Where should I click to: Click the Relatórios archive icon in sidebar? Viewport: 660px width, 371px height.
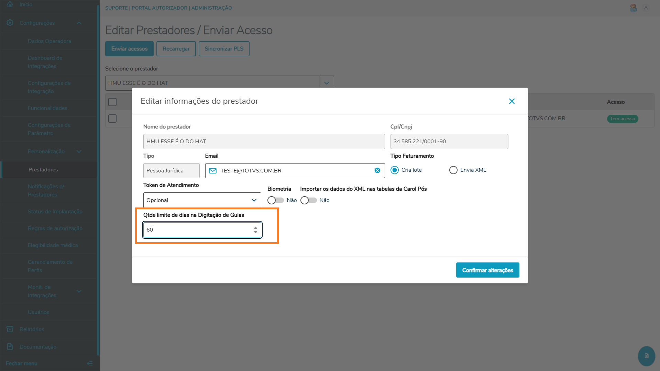coord(10,329)
